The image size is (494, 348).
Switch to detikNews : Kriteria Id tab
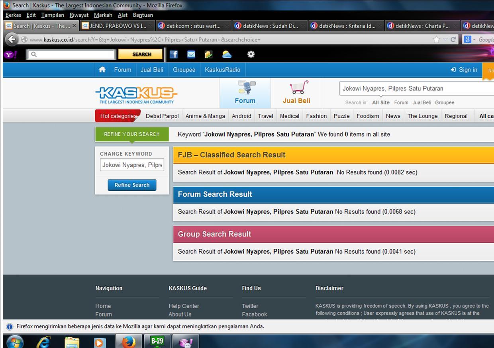pyautogui.click(x=347, y=26)
